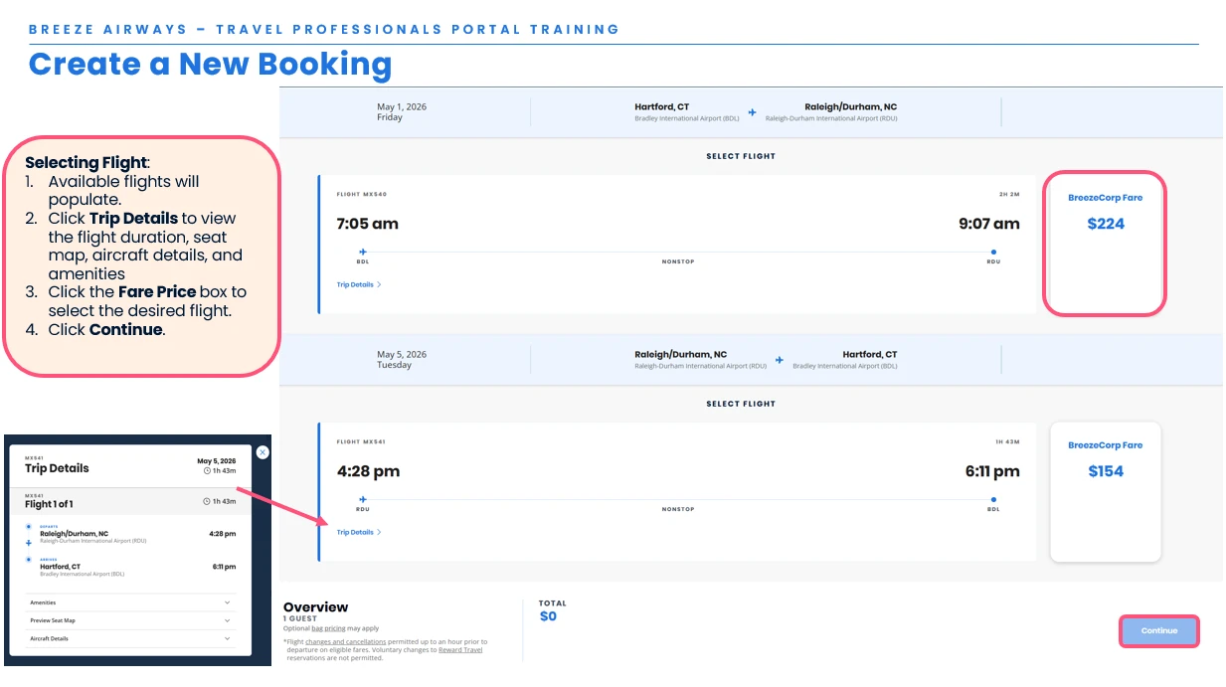Click the clock icon under May 5, 2026 in popup

(207, 471)
